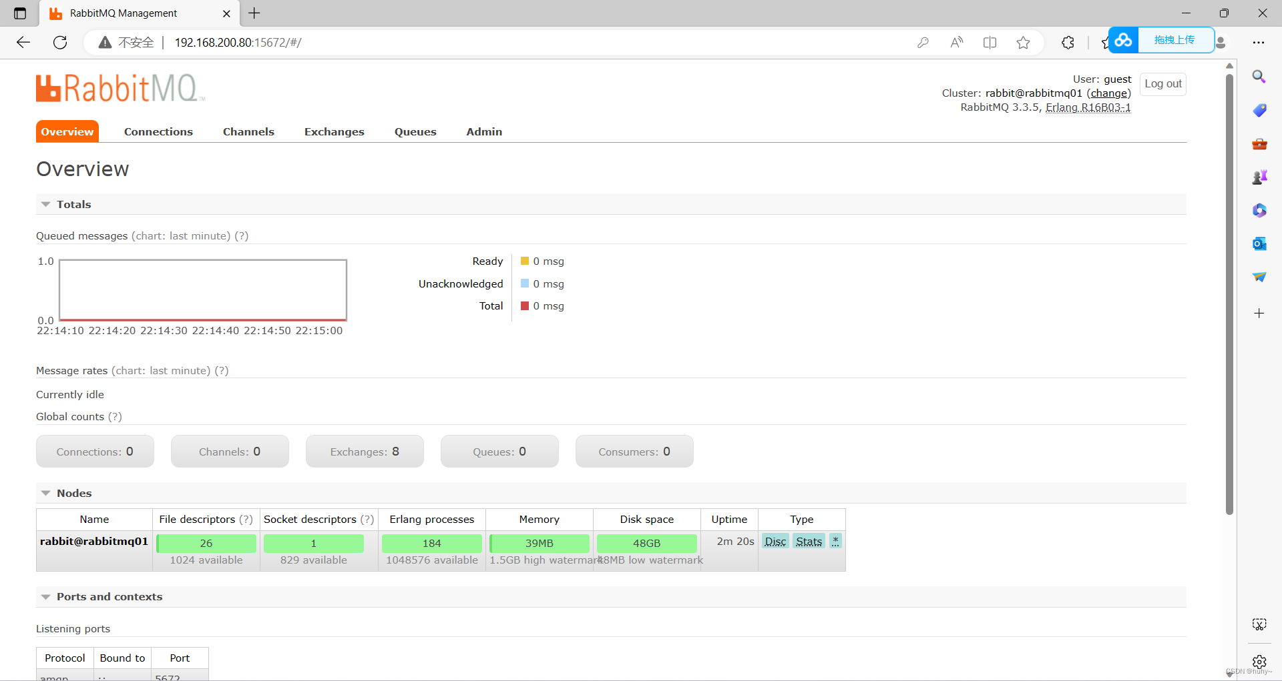This screenshot has height=681, width=1282.
Task: Open browser extensions menu
Action: 1068,43
